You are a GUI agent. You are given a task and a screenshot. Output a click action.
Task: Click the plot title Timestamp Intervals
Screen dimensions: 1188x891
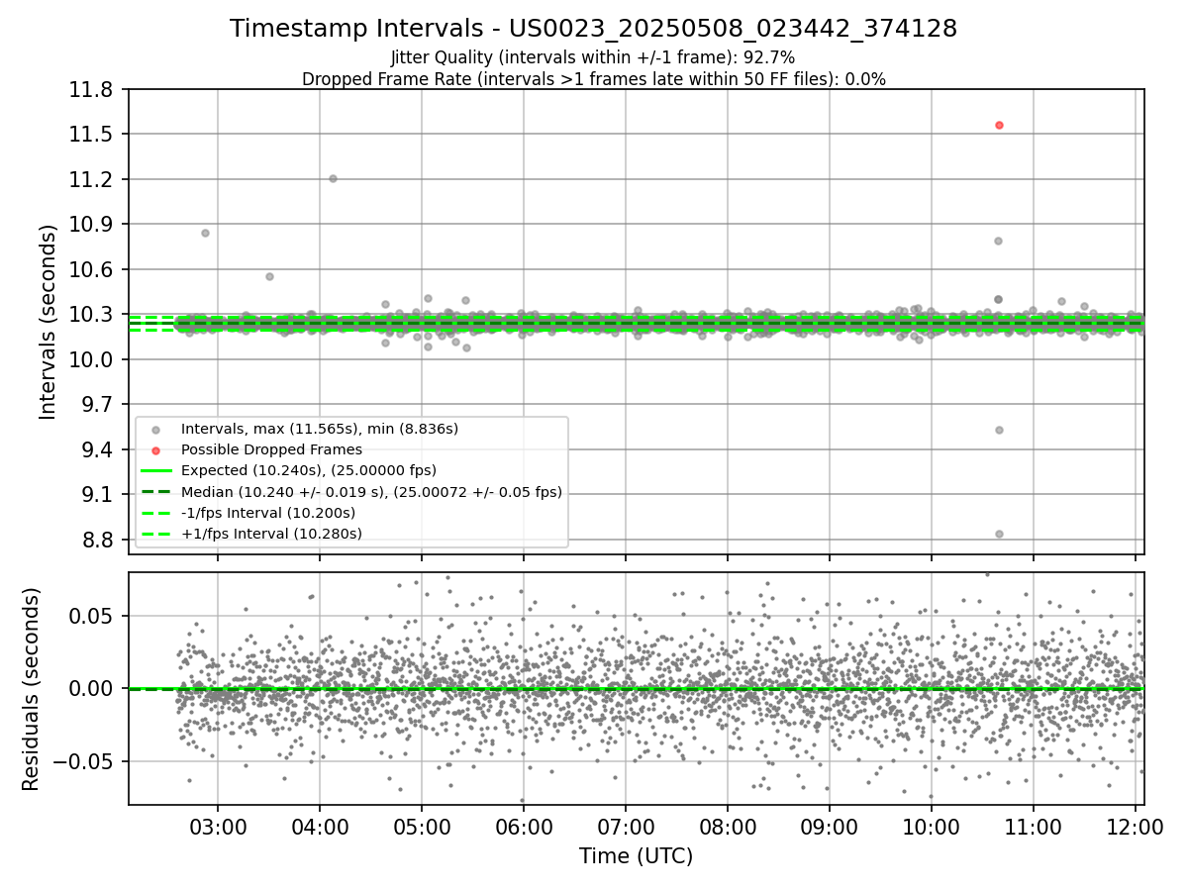(593, 29)
